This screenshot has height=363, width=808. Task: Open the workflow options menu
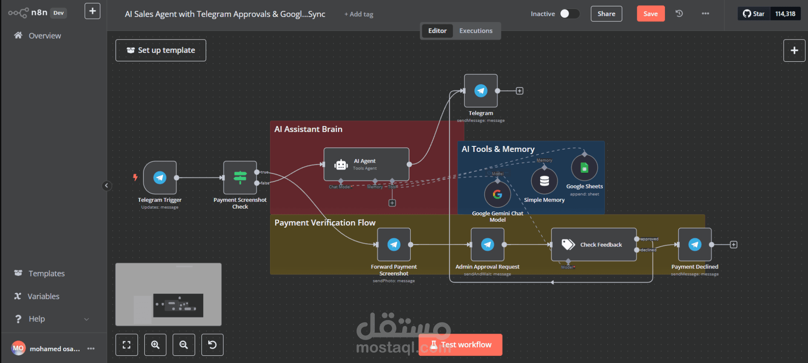pyautogui.click(x=705, y=14)
